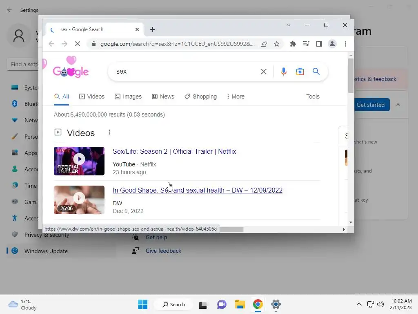Open Chrome side panel
The image size is (418, 314).
[319, 44]
